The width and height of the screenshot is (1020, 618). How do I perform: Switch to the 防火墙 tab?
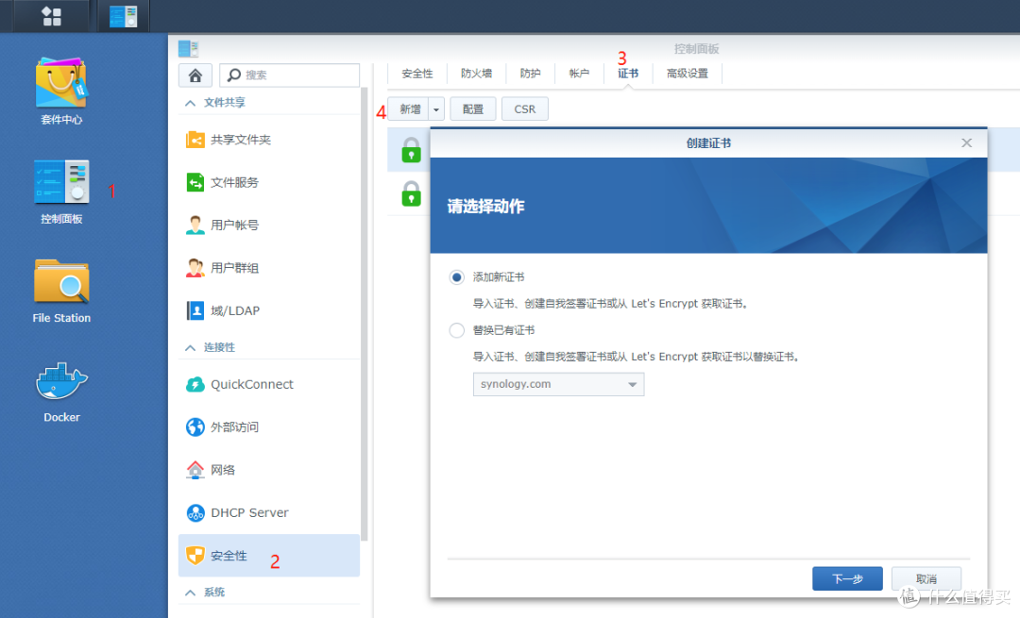click(476, 73)
